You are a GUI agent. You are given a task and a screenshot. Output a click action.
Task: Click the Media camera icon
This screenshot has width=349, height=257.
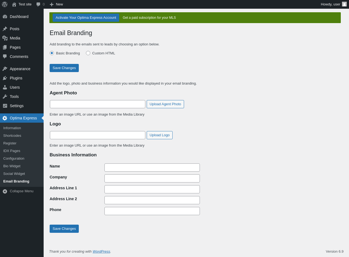point(5,38)
